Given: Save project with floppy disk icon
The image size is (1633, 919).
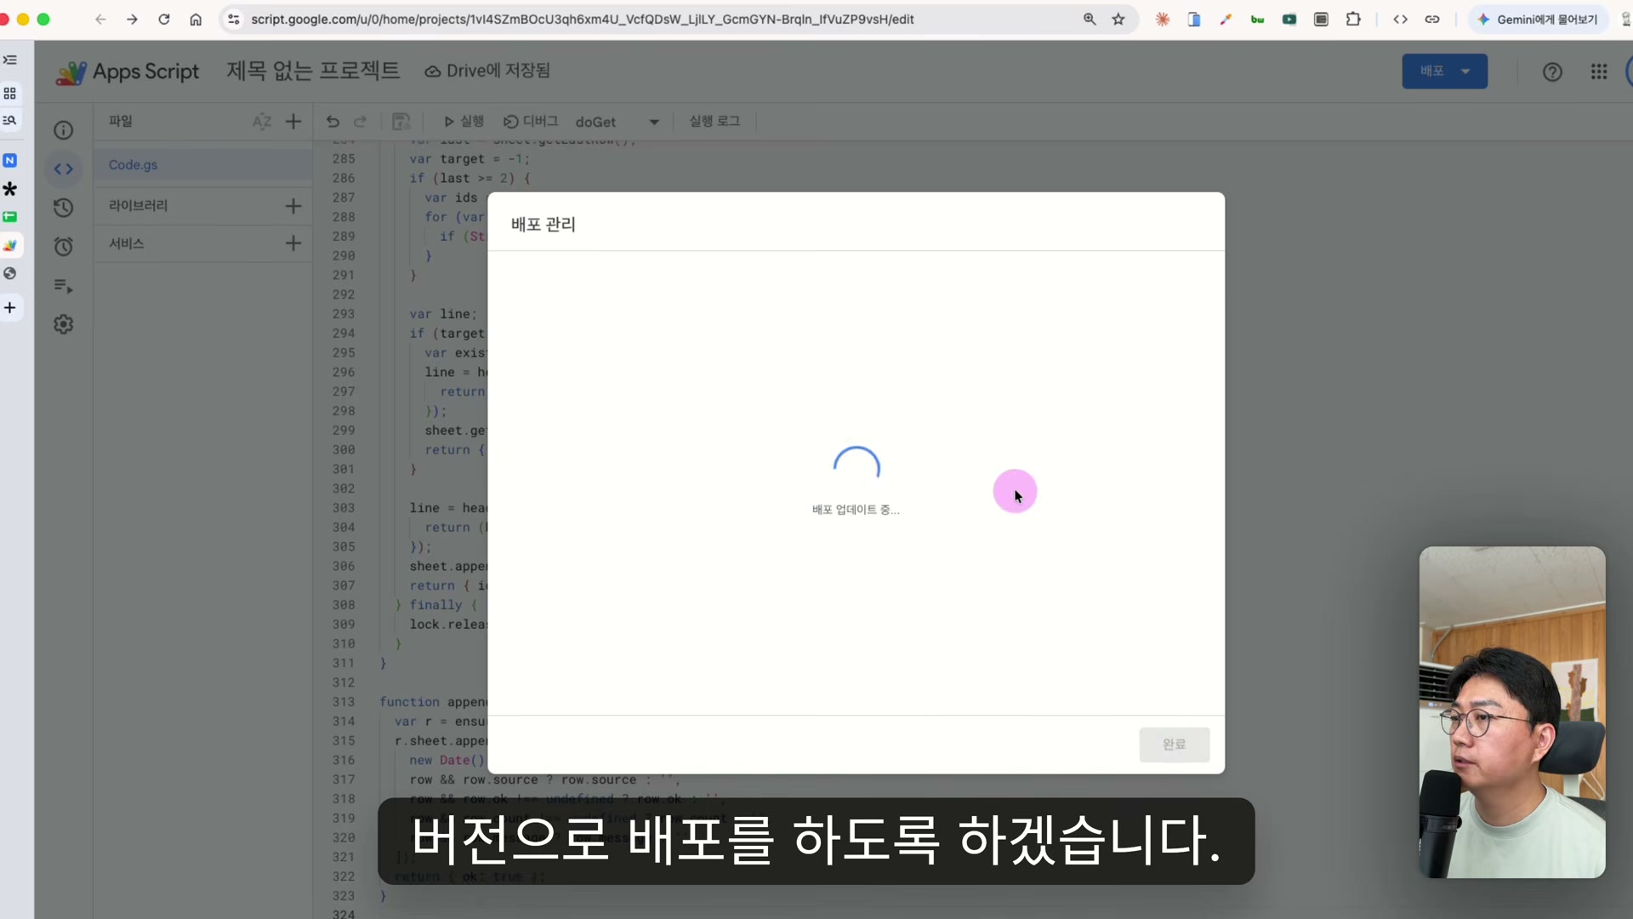Looking at the screenshot, I should pos(401,122).
